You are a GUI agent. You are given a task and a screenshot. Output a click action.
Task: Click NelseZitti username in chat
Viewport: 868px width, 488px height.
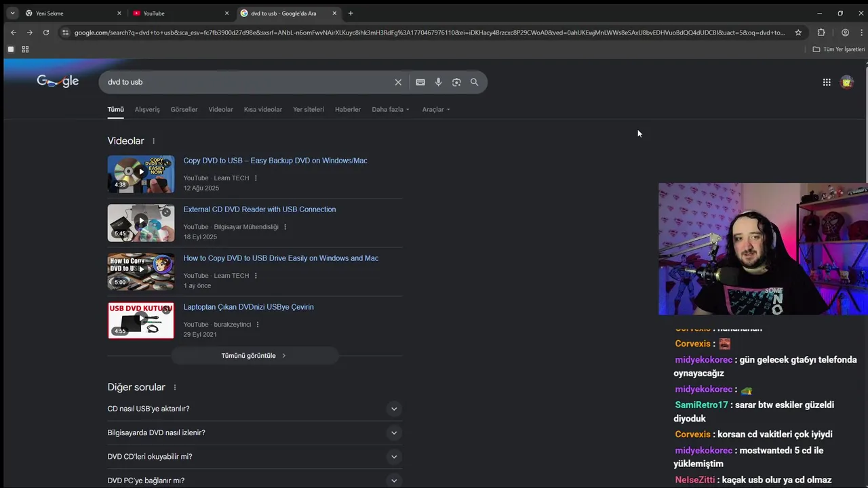(x=694, y=480)
